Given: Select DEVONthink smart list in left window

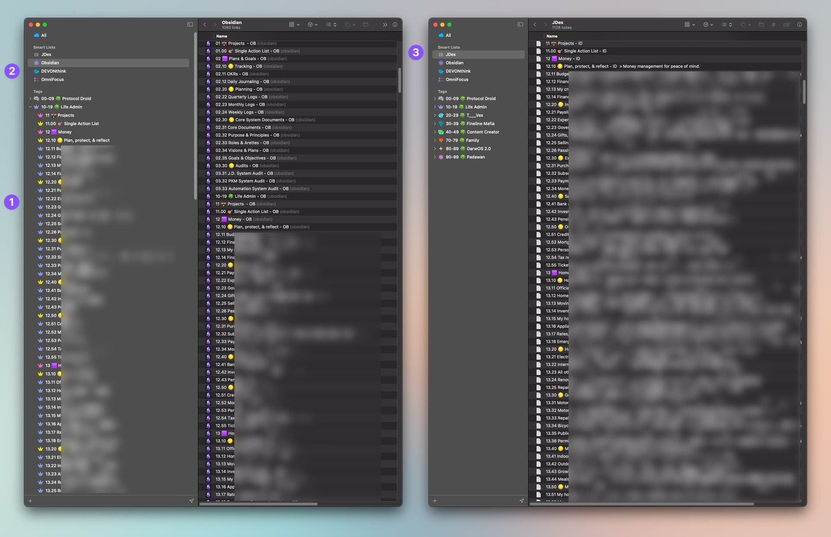Looking at the screenshot, I should (54, 71).
